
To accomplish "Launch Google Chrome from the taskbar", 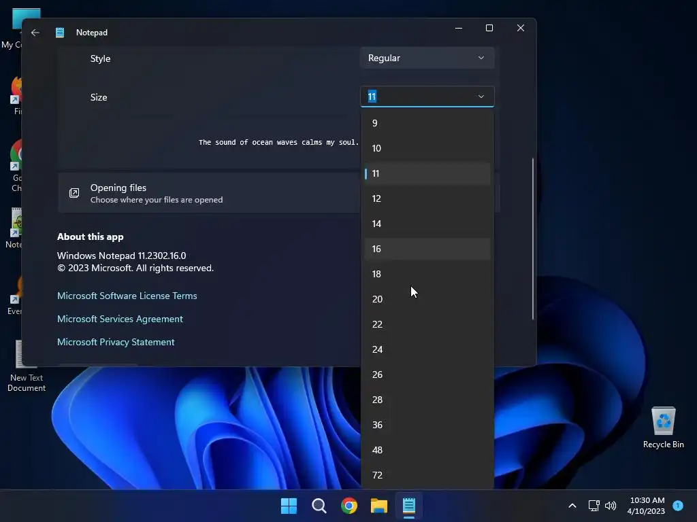I will coord(349,506).
